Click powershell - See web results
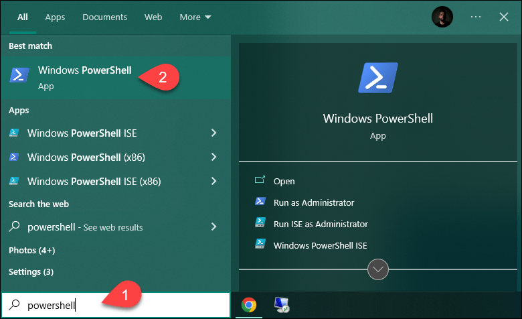 [116, 227]
